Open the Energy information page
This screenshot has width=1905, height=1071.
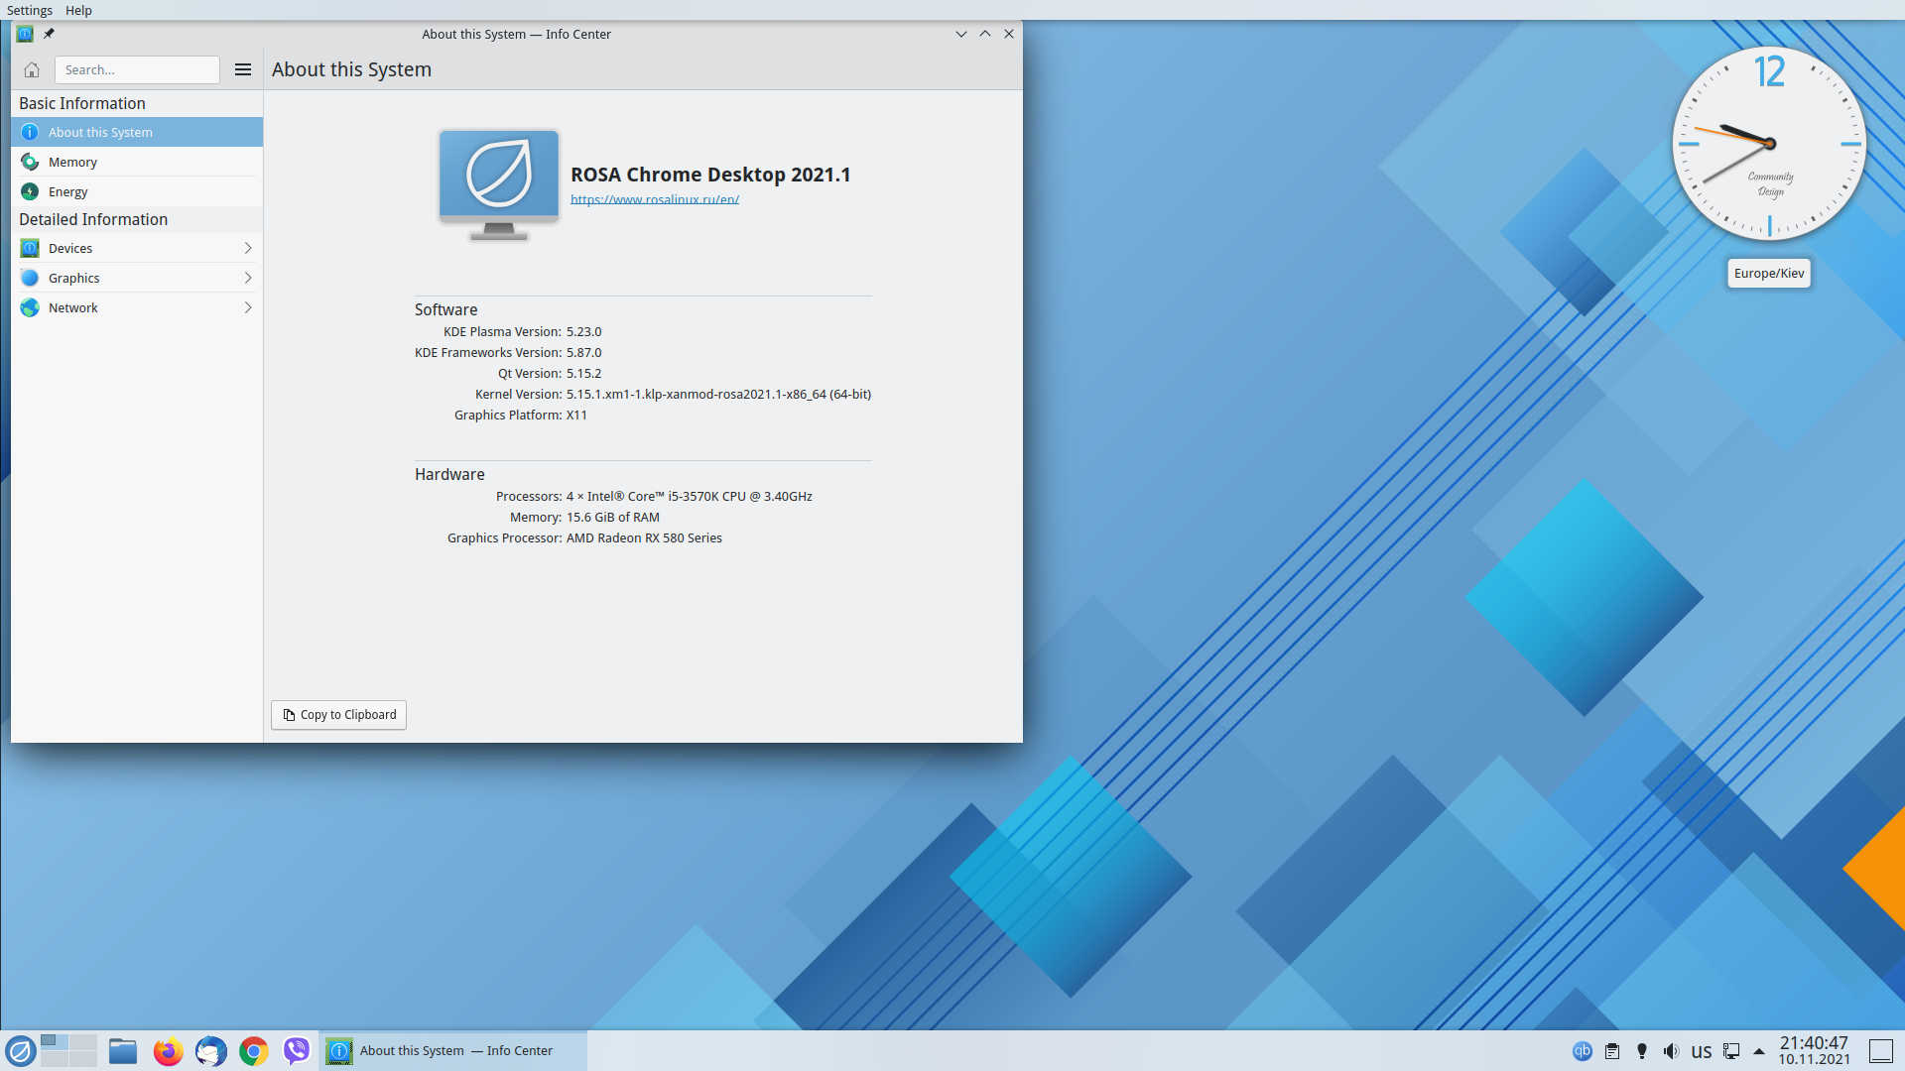pyautogui.click(x=67, y=191)
